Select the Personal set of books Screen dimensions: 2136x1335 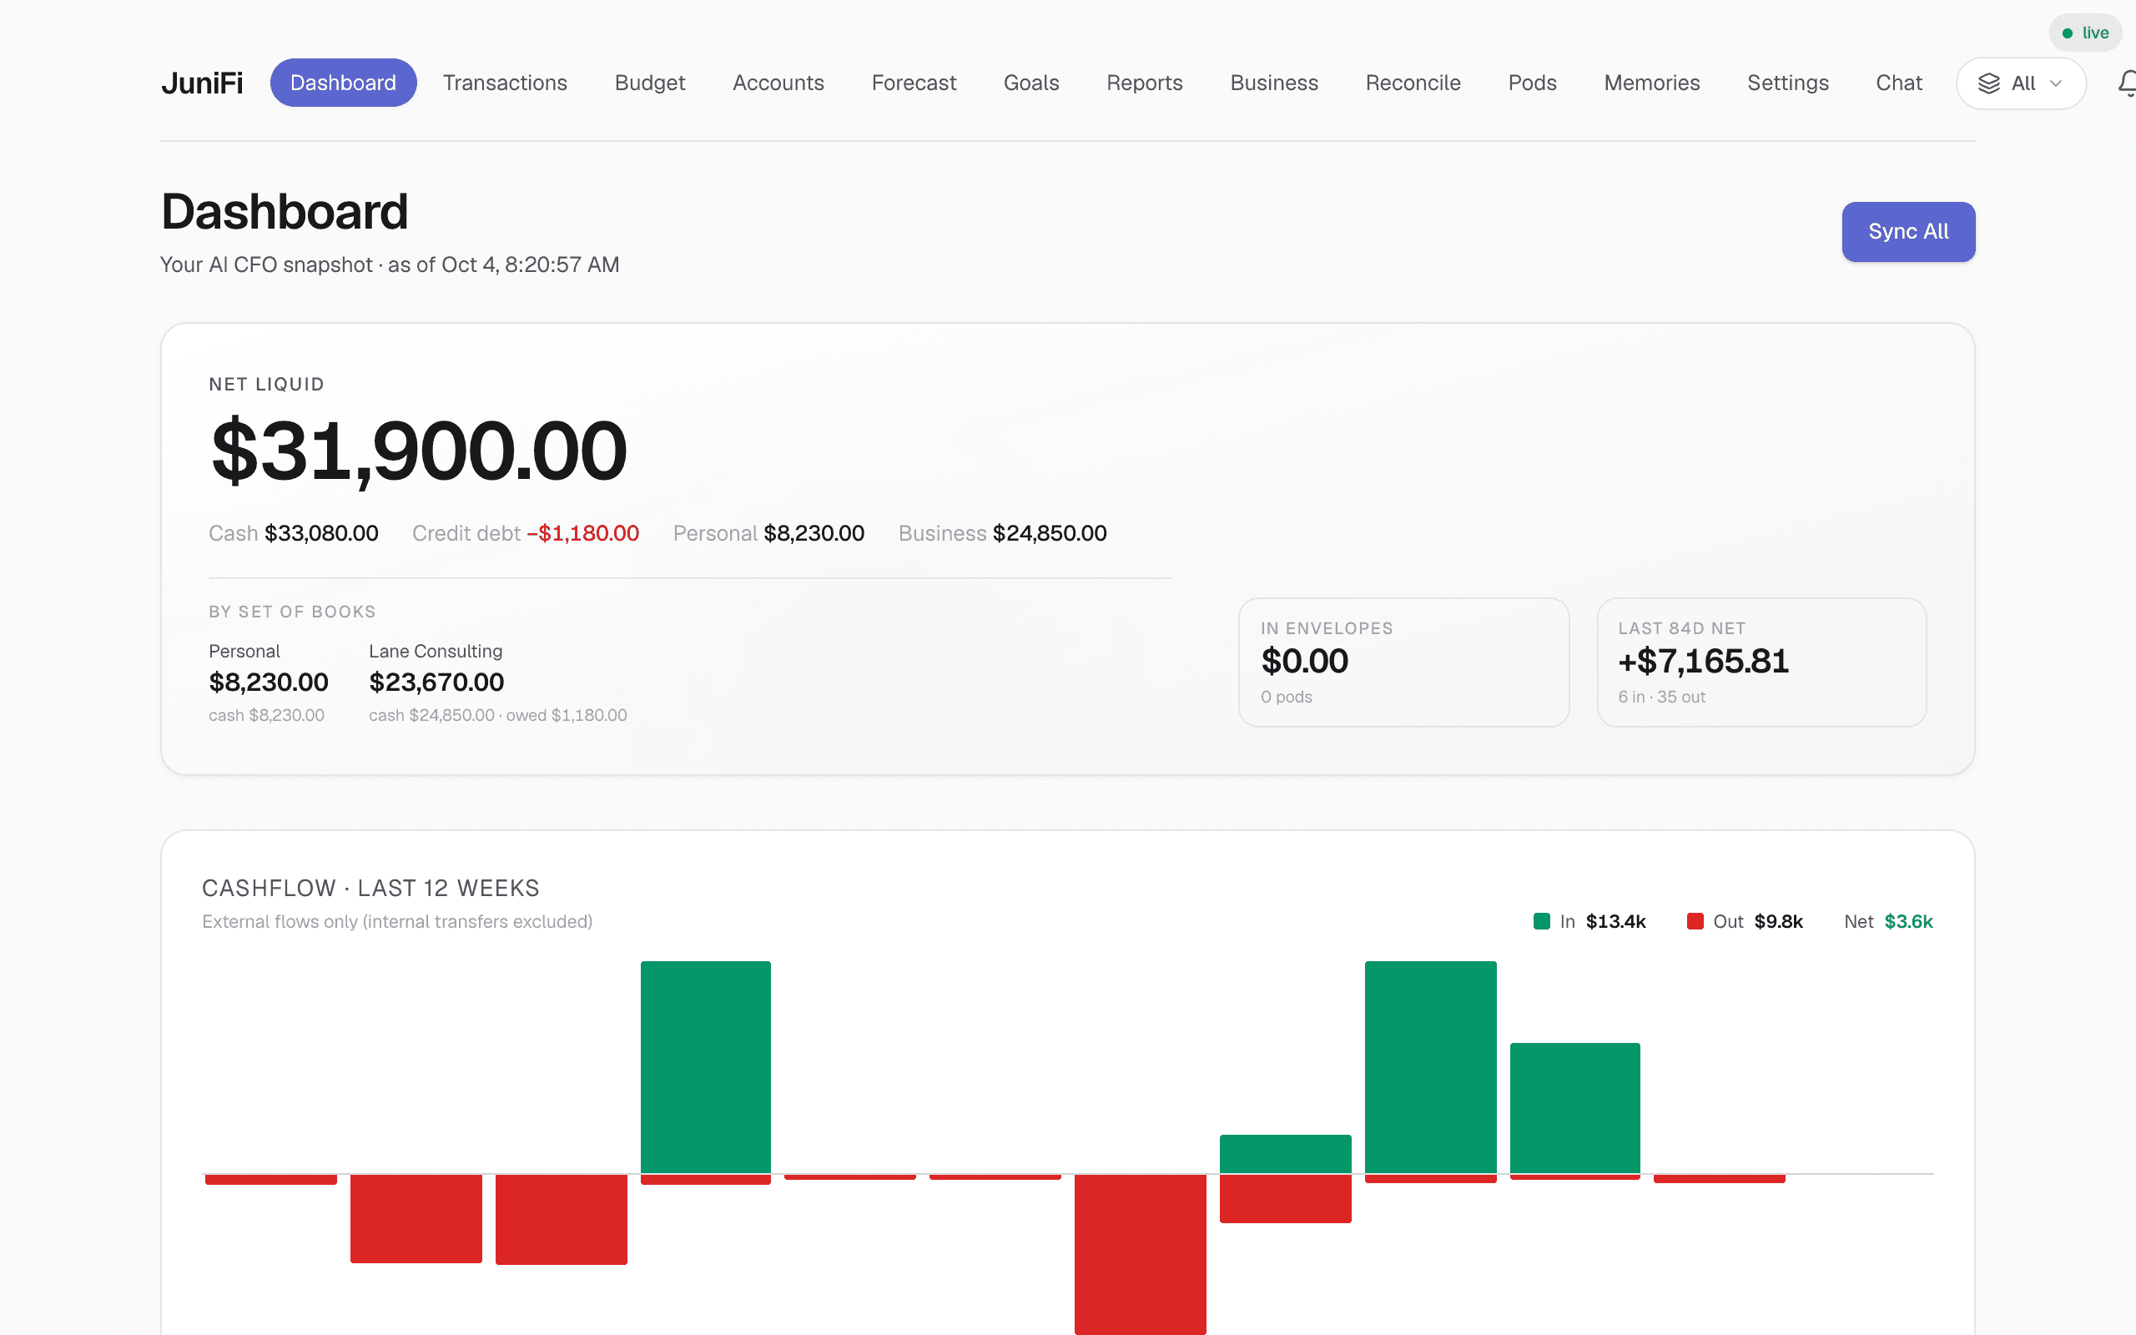tap(269, 683)
